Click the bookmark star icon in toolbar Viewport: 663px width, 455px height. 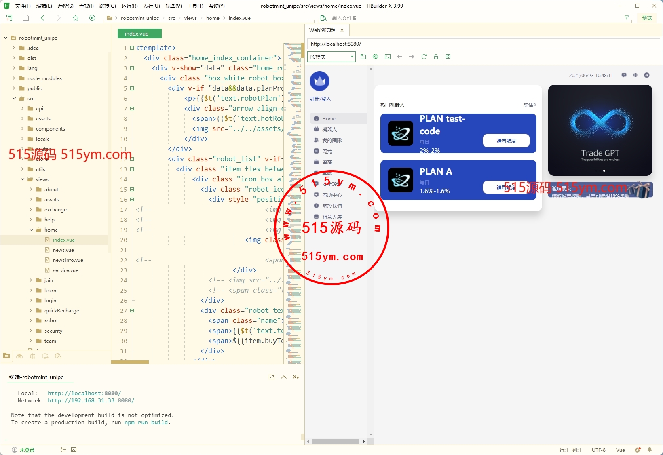(x=76, y=18)
